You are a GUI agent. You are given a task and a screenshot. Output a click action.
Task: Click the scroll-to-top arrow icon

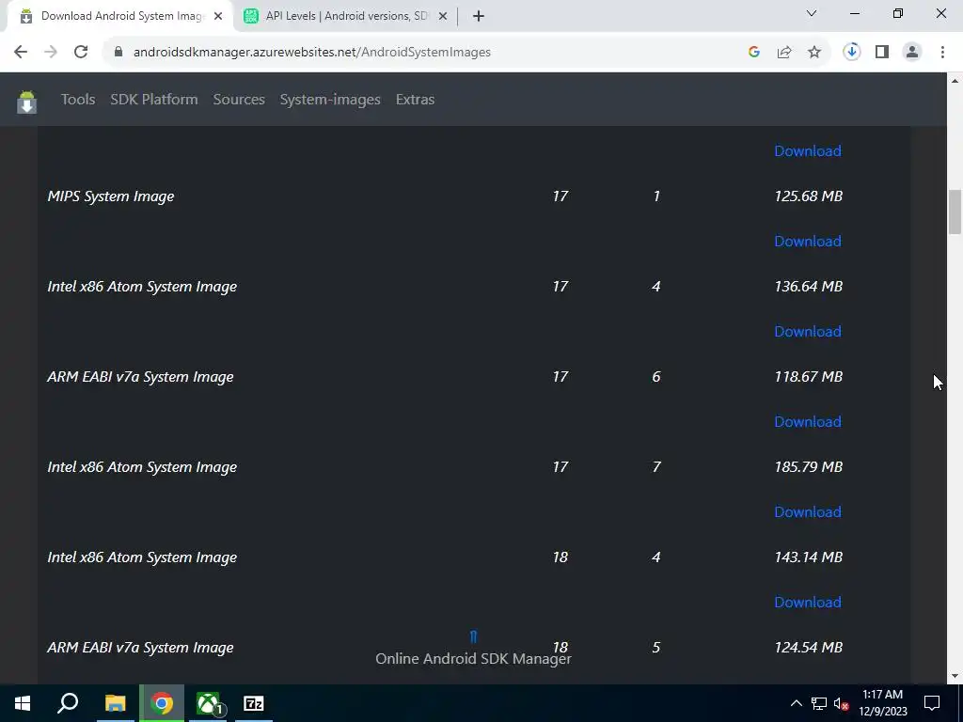[473, 636]
